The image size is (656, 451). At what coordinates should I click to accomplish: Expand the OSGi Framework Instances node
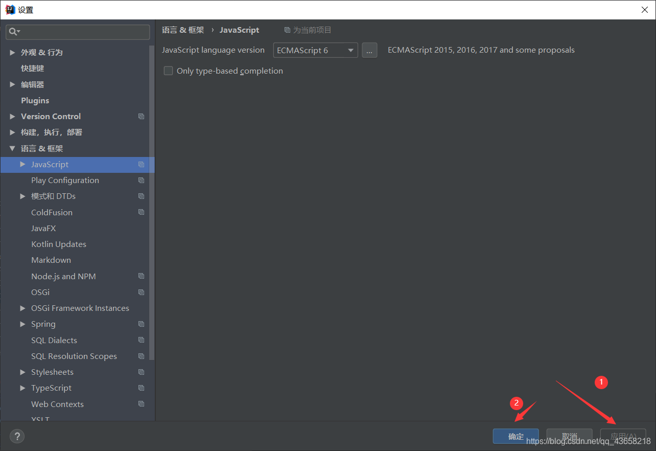click(22, 308)
